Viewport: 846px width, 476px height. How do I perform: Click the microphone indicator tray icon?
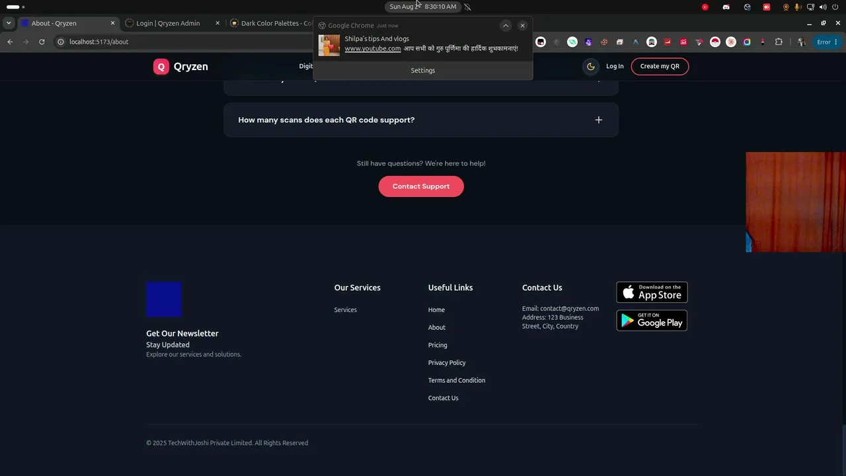click(x=796, y=7)
